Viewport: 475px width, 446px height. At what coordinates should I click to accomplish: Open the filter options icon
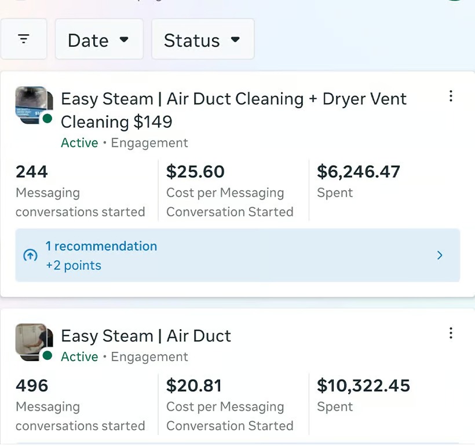23,39
